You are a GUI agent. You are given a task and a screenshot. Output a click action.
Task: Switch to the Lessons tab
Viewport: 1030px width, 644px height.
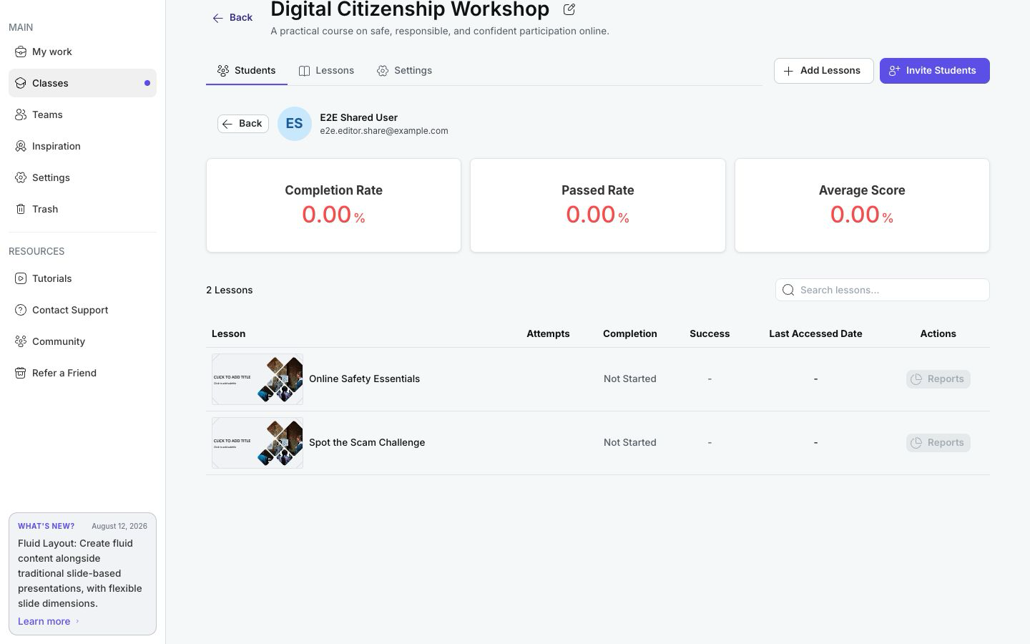(x=326, y=70)
